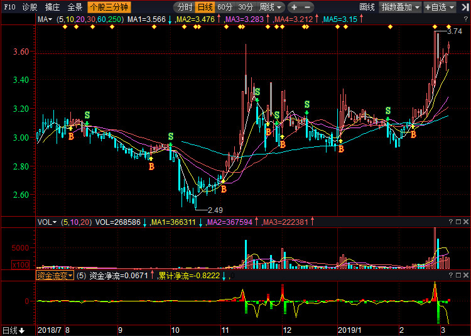Click the 3.60 price axis label

(21, 51)
